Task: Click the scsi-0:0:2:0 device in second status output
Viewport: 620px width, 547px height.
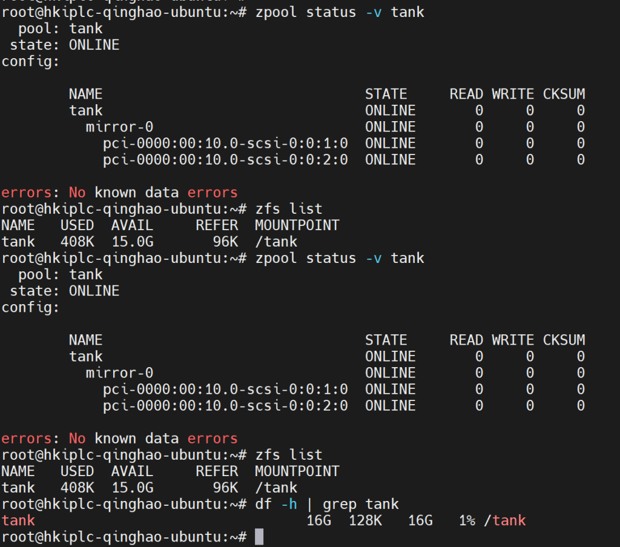Action: pos(225,405)
